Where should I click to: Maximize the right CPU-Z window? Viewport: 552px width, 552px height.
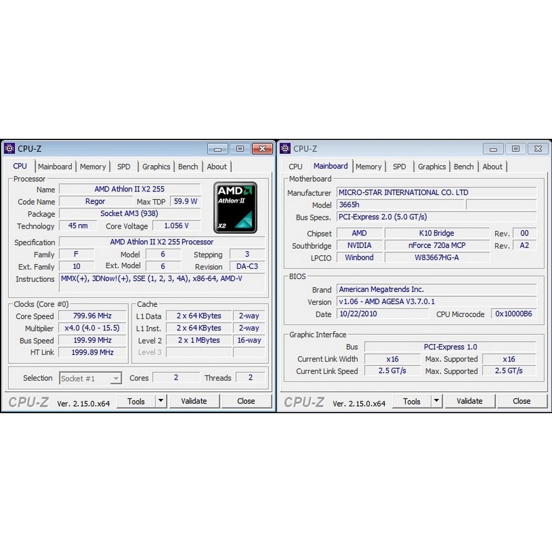[x=515, y=149]
